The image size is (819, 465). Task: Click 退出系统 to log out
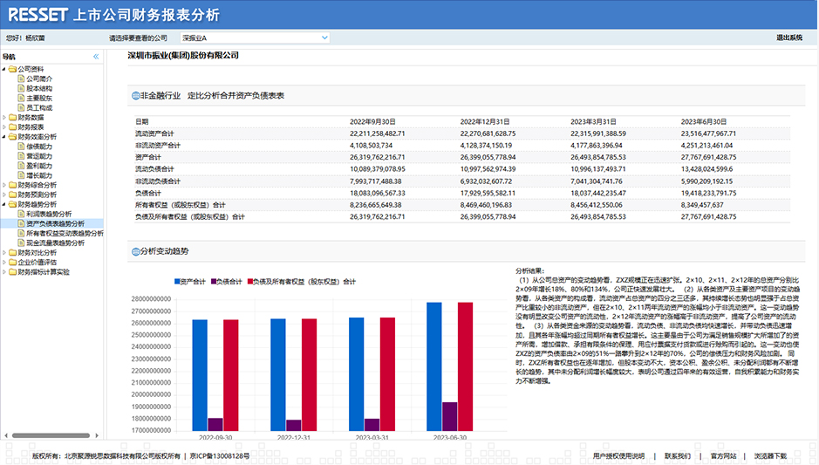788,38
